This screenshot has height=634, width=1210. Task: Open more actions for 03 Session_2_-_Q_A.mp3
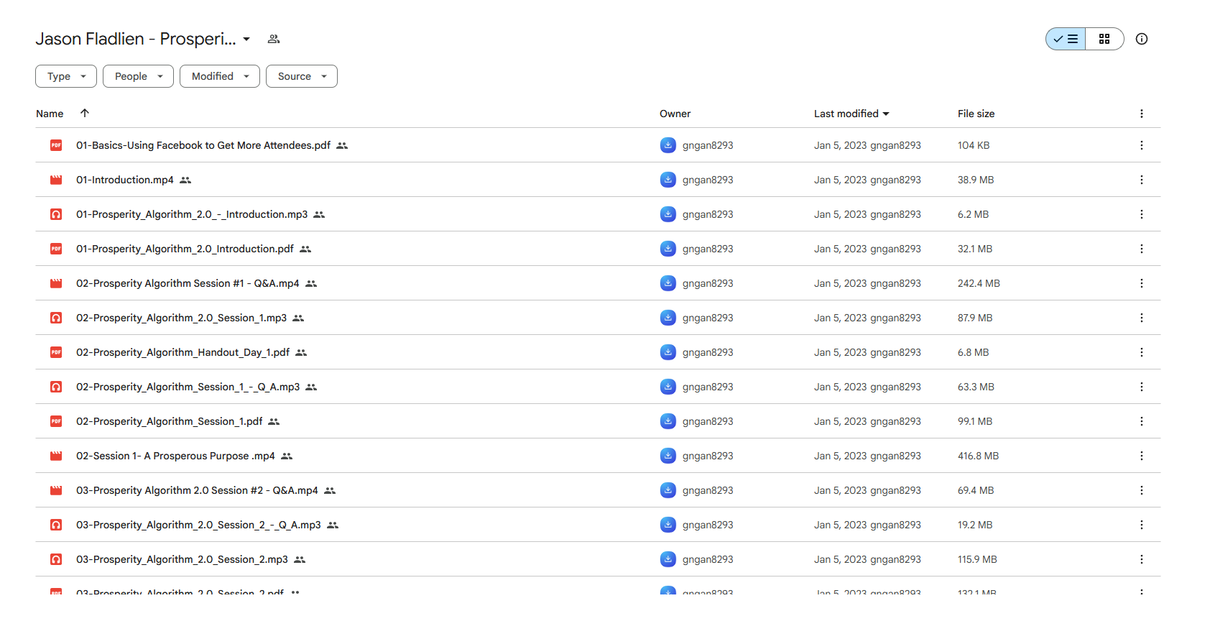click(1141, 525)
